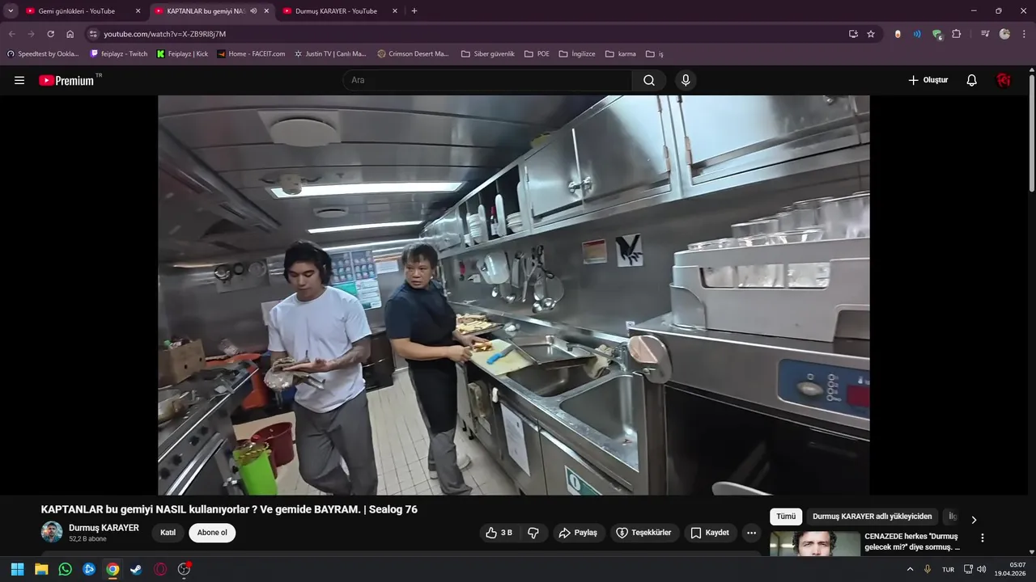
Task: Dislike the video with thumbs down
Action: (533, 533)
